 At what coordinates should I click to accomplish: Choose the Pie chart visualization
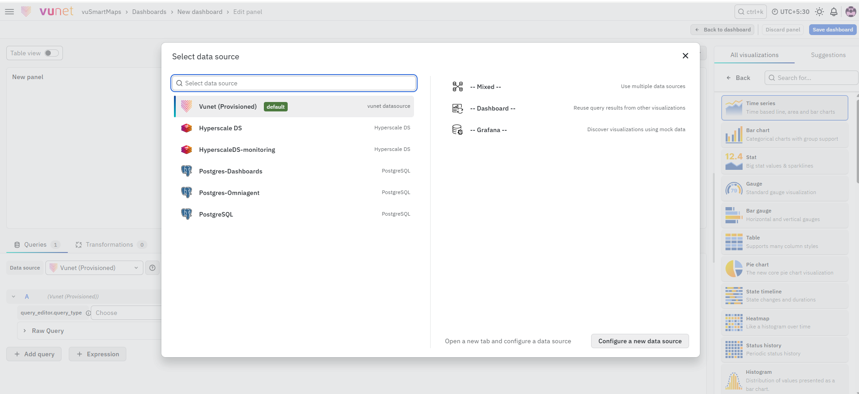[x=785, y=269]
